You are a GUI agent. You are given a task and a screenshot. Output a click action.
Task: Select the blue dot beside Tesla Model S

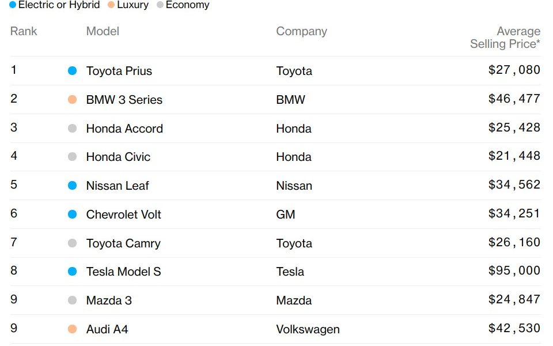(73, 272)
